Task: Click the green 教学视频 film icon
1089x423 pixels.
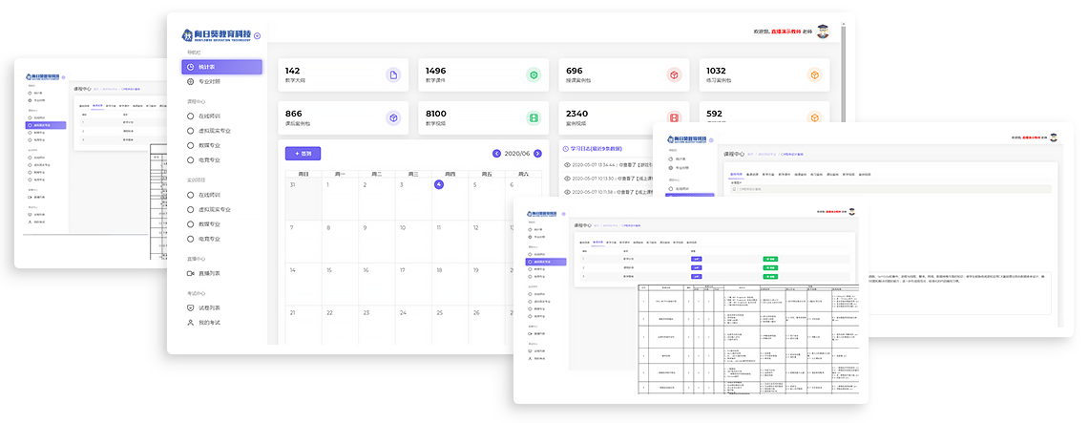Action: pos(533,117)
